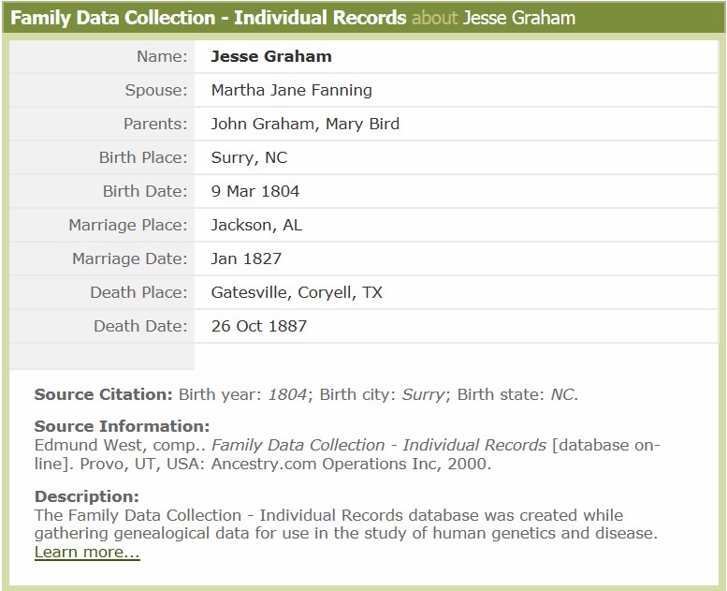727x591 pixels.
Task: Click the birth date 9 Mar 1804
Action: point(255,191)
